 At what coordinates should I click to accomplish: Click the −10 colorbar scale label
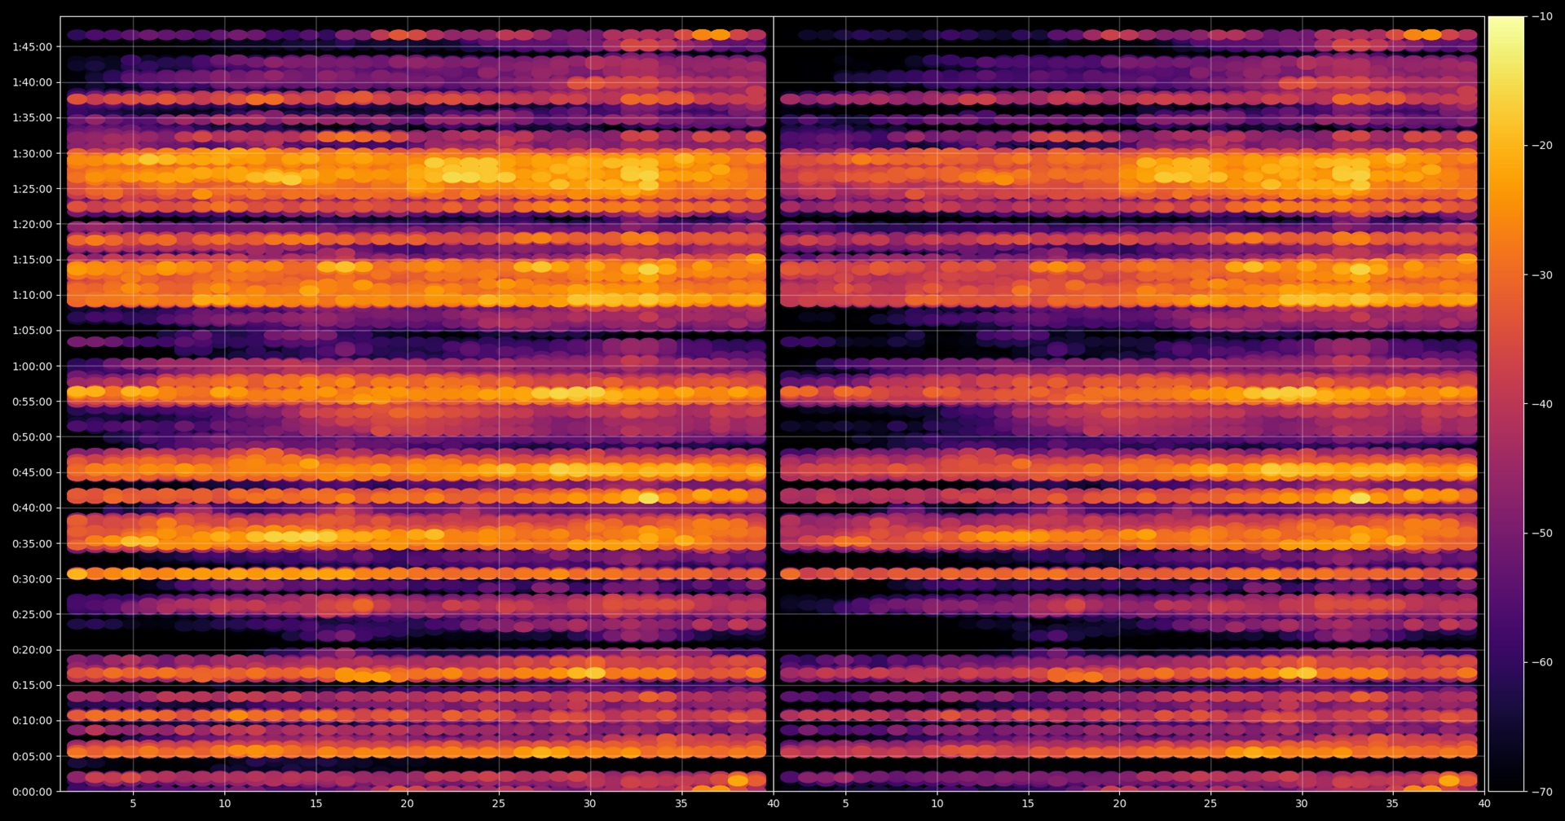tap(1542, 16)
